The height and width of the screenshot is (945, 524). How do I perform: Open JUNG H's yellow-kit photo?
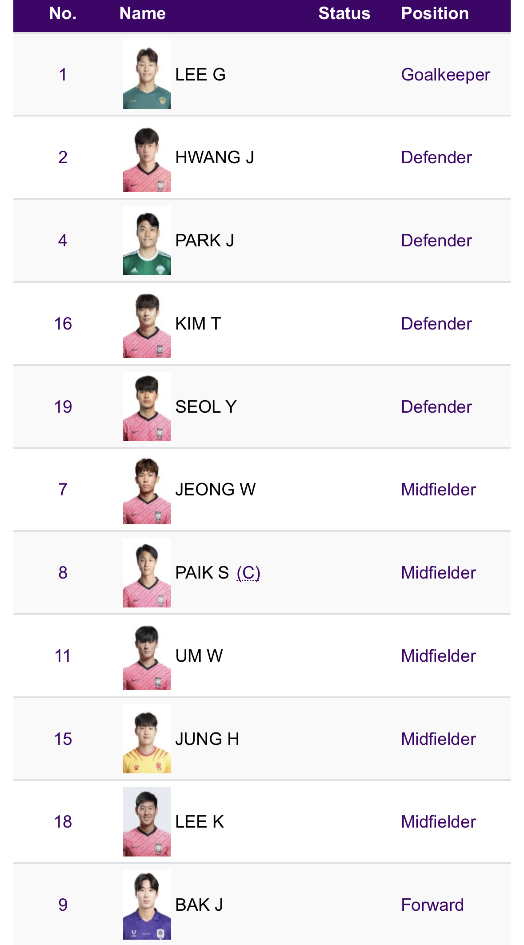[147, 739]
